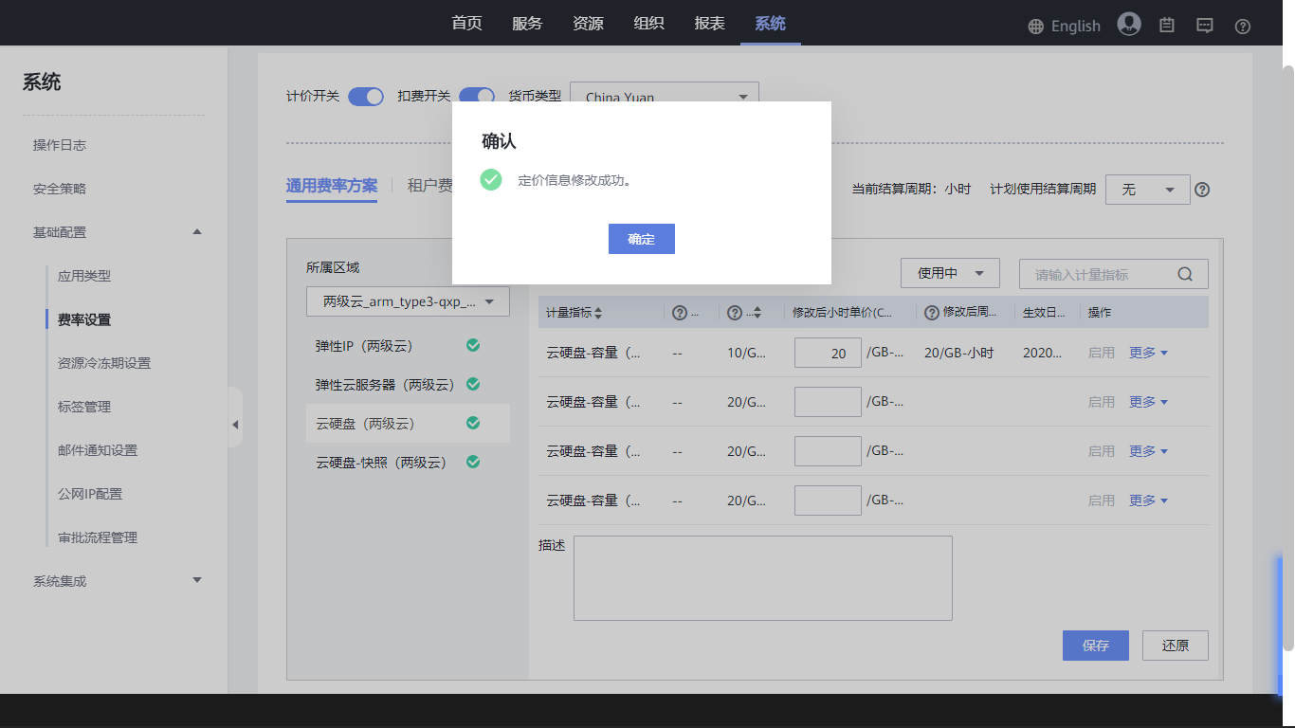The width and height of the screenshot is (1295, 728).
Task: Collapse the 基础配置 sidebar section
Action: click(197, 232)
